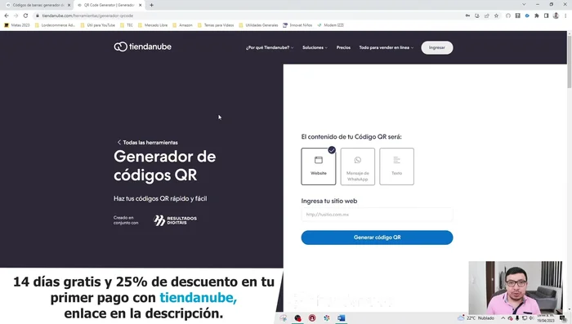Switch to Códigos de barras generador tab
572x324 pixels.
tap(38, 5)
